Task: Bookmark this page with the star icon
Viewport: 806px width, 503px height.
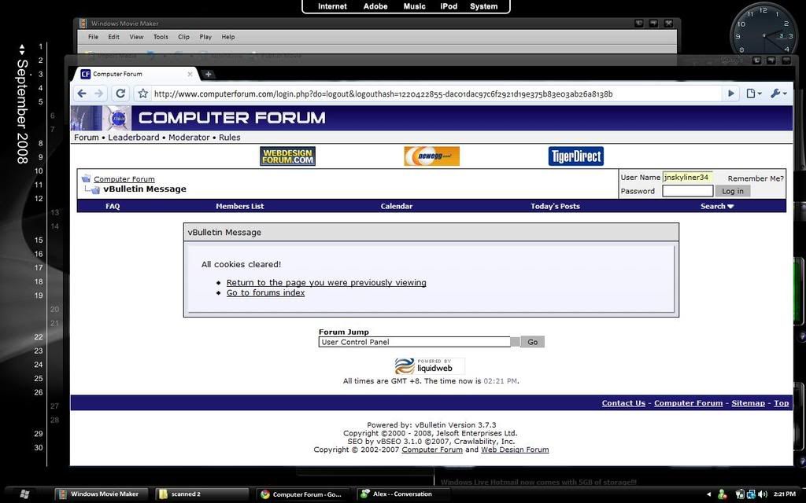Action: click(143, 94)
